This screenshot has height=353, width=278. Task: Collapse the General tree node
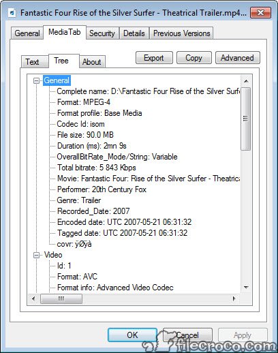click(x=36, y=80)
